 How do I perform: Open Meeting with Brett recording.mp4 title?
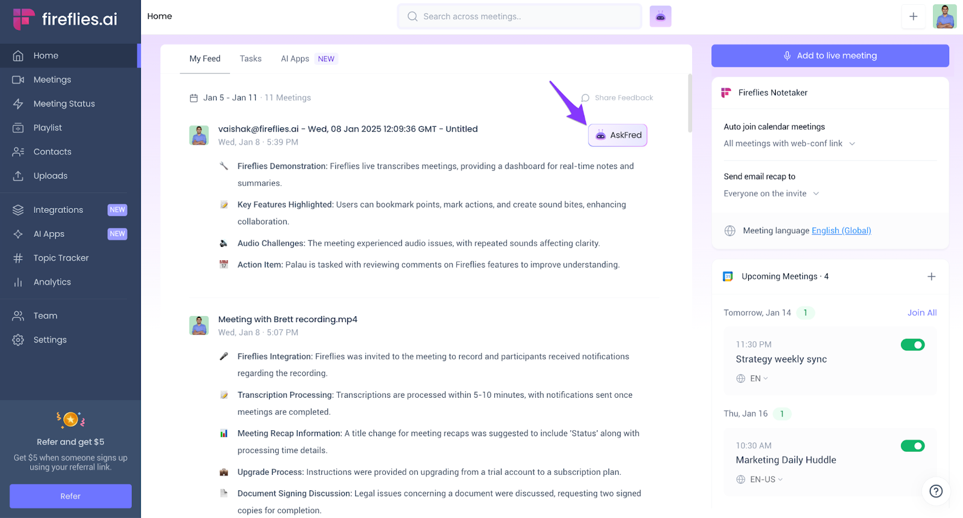pos(288,319)
